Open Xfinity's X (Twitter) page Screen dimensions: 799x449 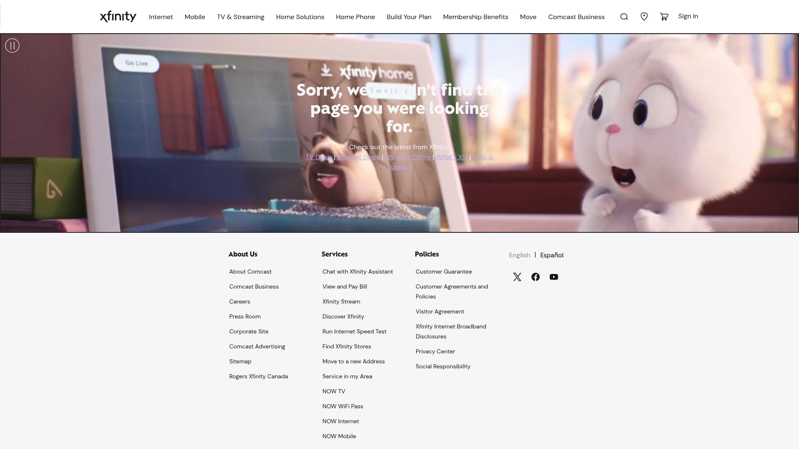pos(517,277)
